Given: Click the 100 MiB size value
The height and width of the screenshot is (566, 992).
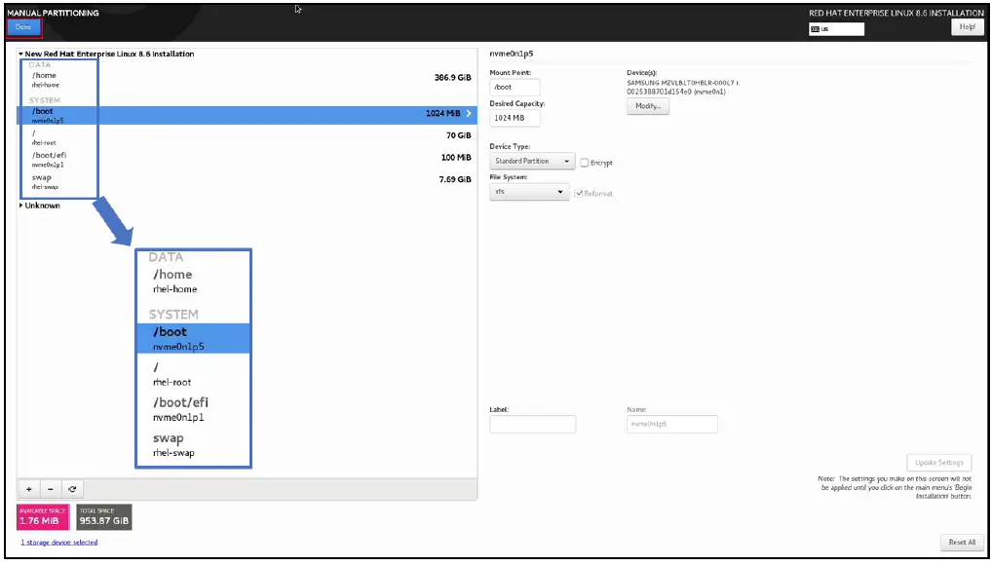Looking at the screenshot, I should (x=456, y=158).
